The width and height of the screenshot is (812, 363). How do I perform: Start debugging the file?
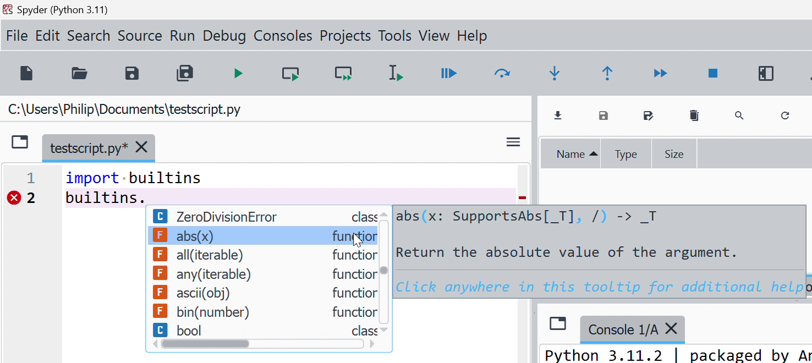point(449,73)
